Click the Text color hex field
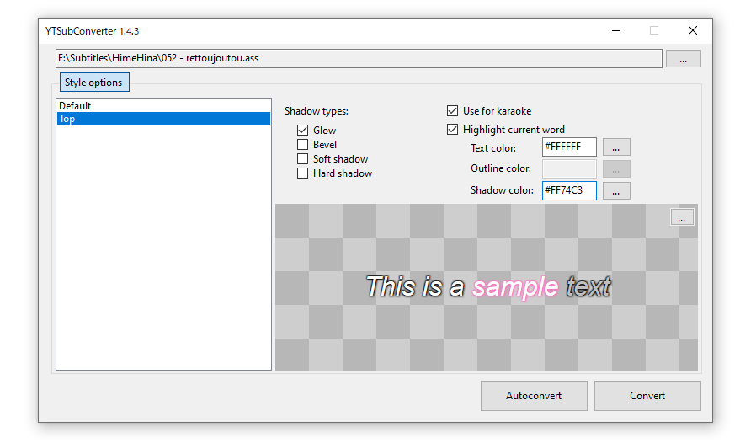 (x=569, y=147)
